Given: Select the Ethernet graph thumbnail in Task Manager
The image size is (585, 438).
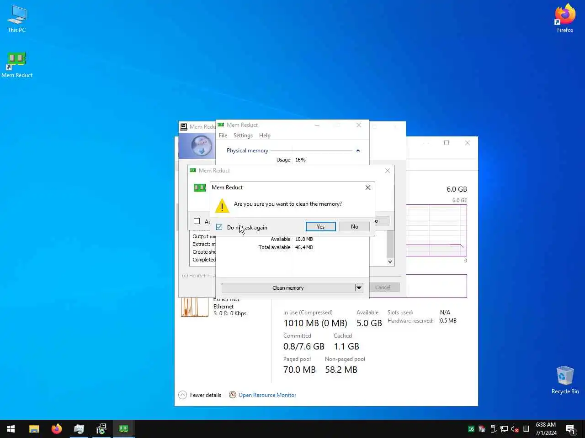Looking at the screenshot, I should 195,307.
